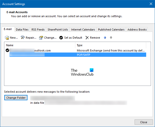The width and height of the screenshot is (155, 127).
Task: Move account up with blue arrow
Action: (x=105, y=38)
